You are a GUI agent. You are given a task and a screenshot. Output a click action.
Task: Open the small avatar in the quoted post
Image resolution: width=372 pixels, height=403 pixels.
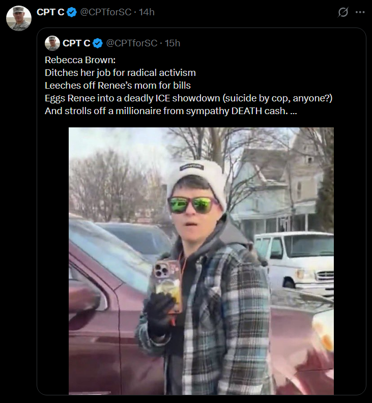click(52, 43)
